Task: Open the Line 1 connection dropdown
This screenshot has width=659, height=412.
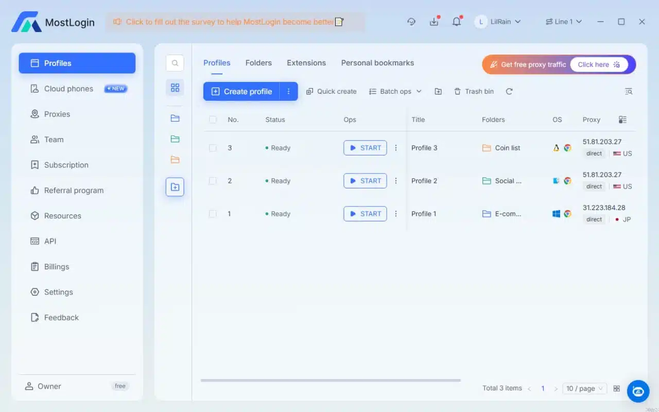Action: tap(564, 22)
